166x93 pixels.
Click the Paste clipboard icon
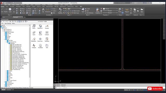click(135, 10)
